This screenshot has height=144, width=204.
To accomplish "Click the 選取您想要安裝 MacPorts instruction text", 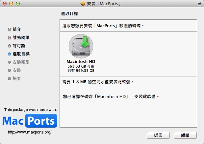I will [103, 26].
